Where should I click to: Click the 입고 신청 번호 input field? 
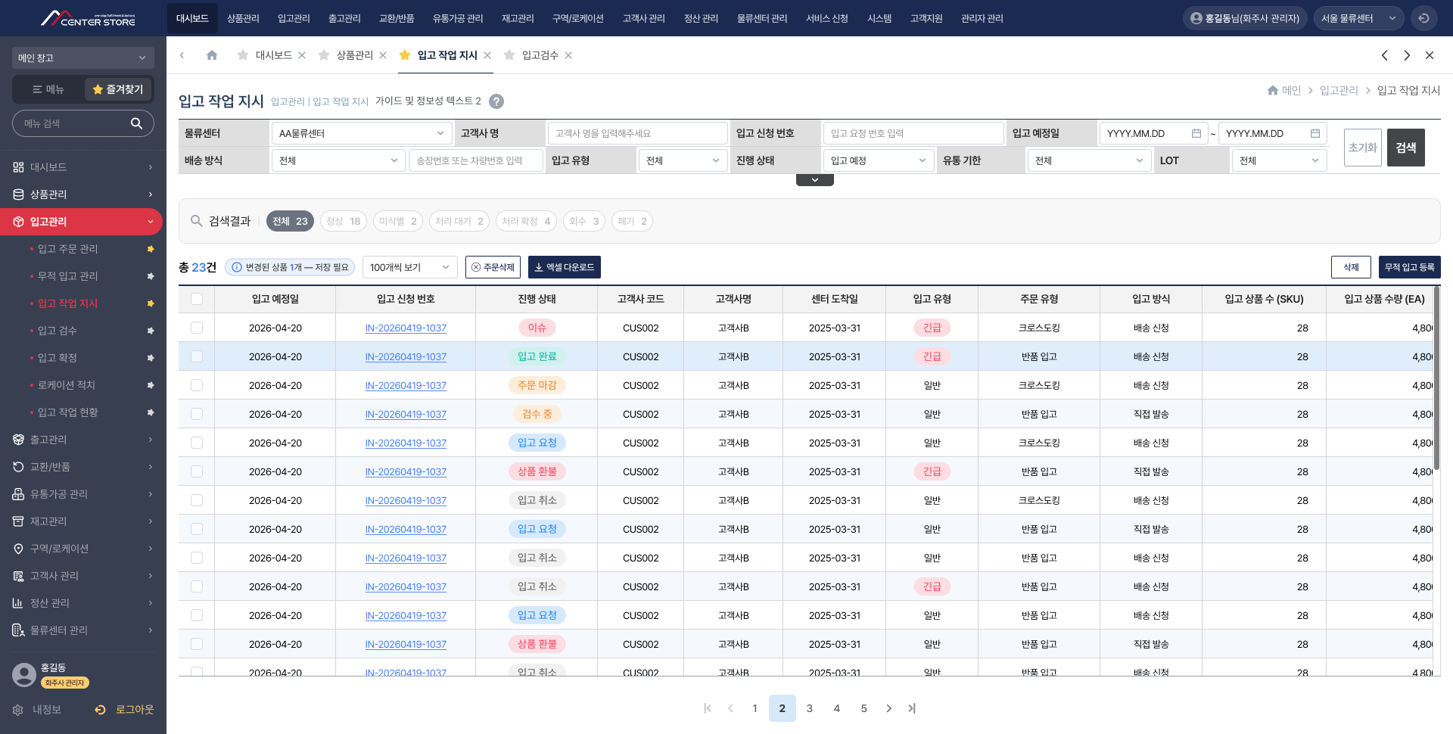(913, 133)
